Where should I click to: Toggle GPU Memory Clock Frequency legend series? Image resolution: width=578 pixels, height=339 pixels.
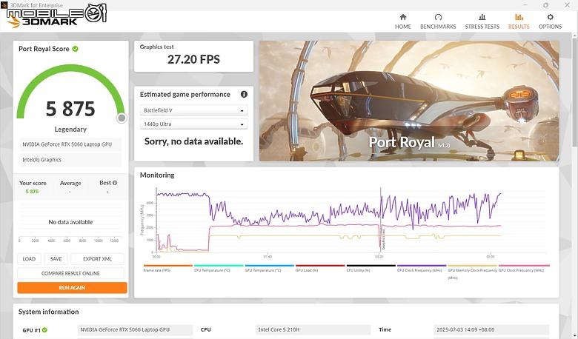472,272
